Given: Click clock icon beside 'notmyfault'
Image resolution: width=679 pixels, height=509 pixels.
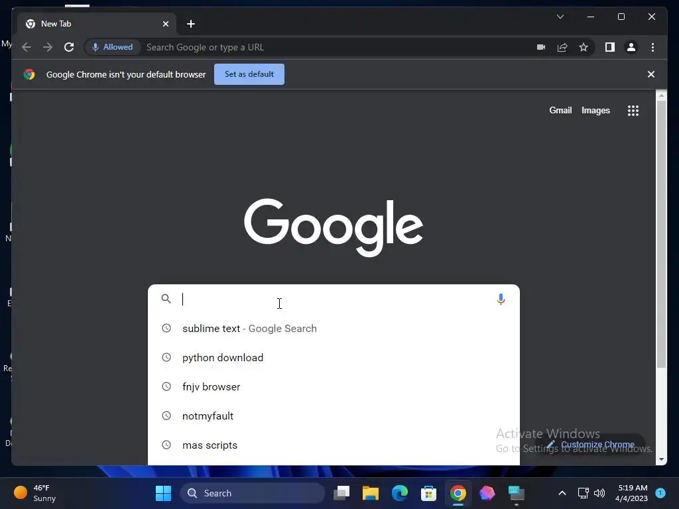Looking at the screenshot, I should pos(166,416).
